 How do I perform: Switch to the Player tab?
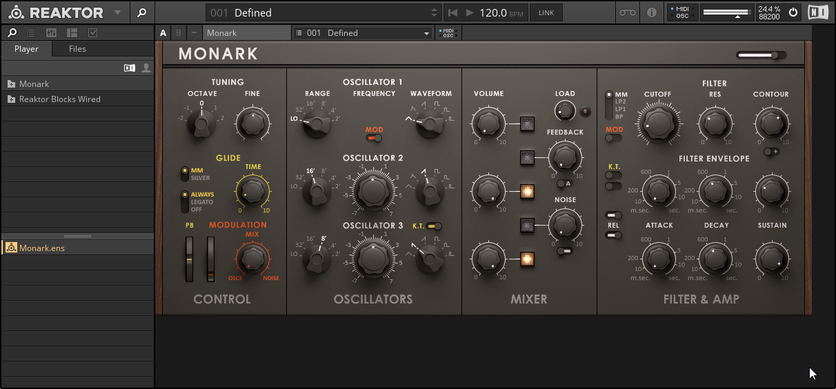(x=27, y=49)
